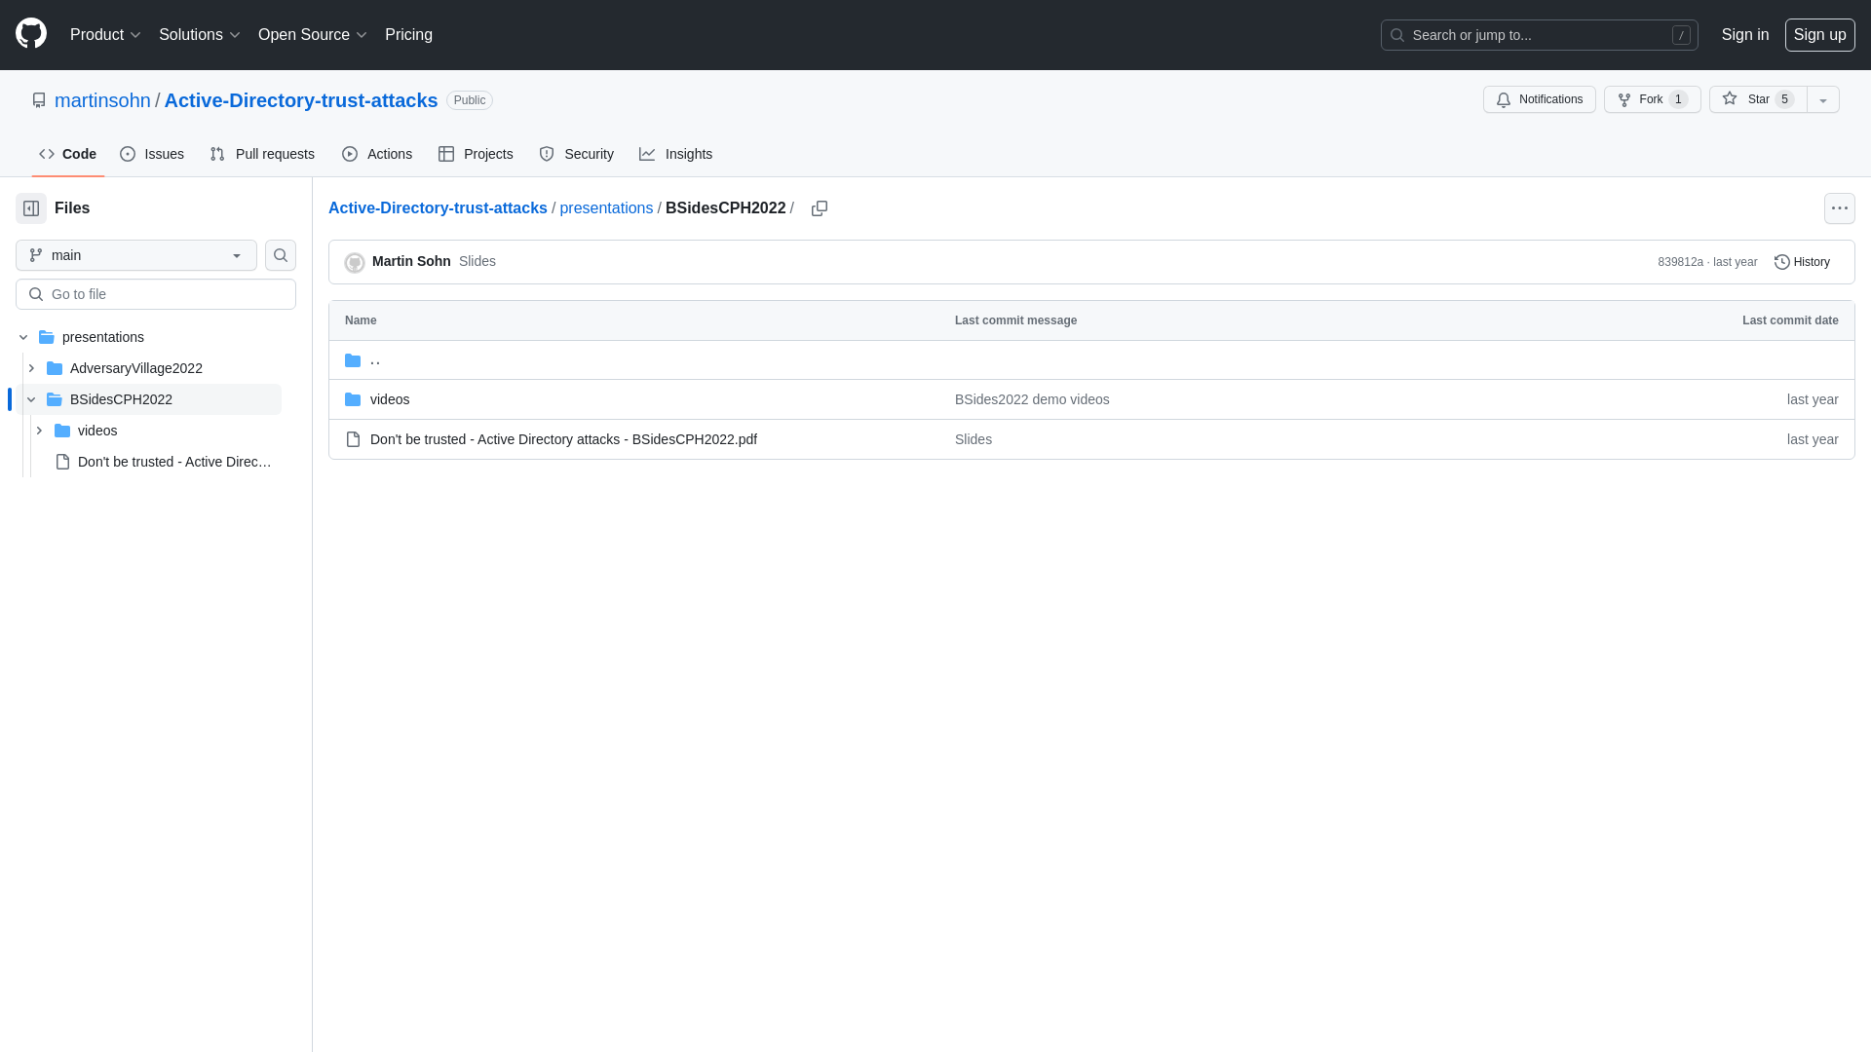1871x1052 pixels.
Task: Click the PDF file icon in the file table
Action: [x=353, y=439]
